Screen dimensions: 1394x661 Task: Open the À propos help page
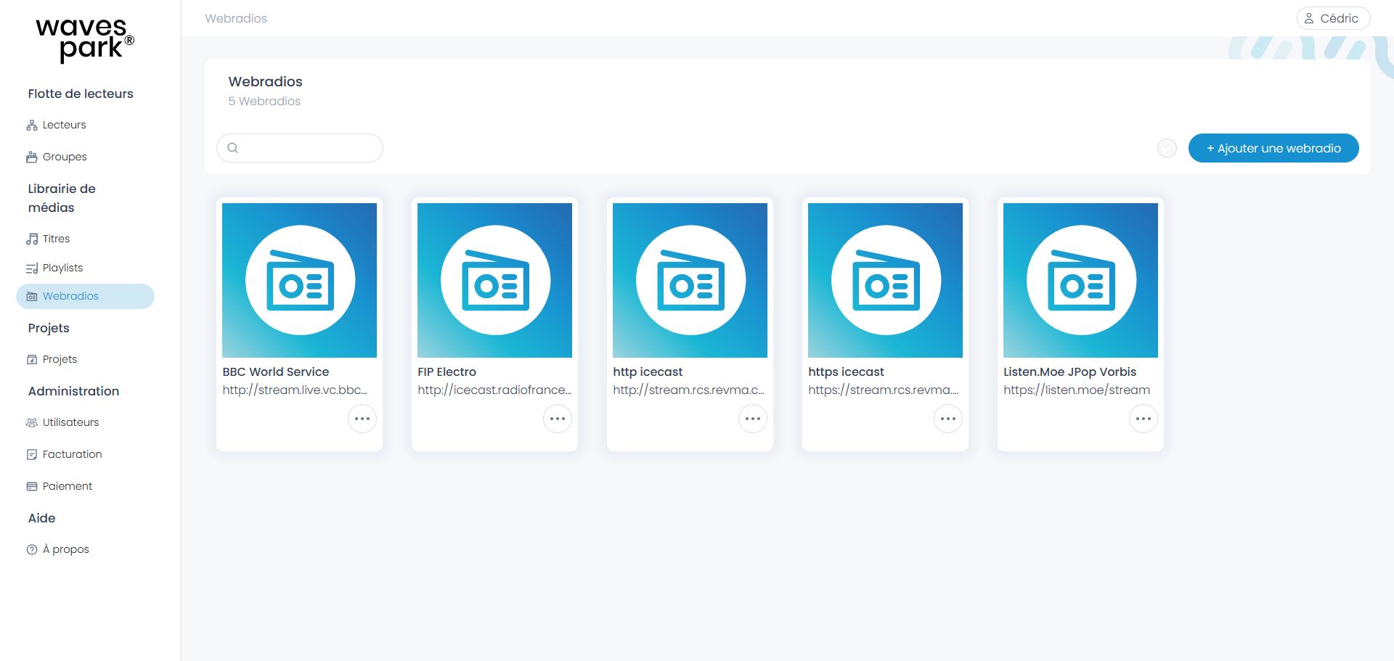tap(58, 549)
